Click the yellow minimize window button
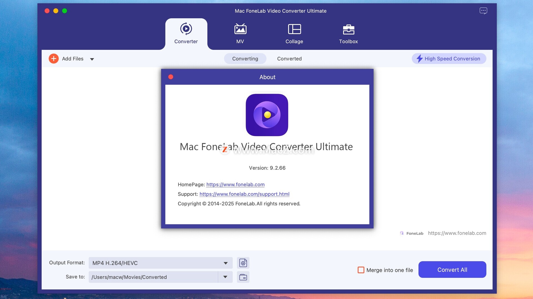Image resolution: width=533 pixels, height=299 pixels. tap(56, 11)
